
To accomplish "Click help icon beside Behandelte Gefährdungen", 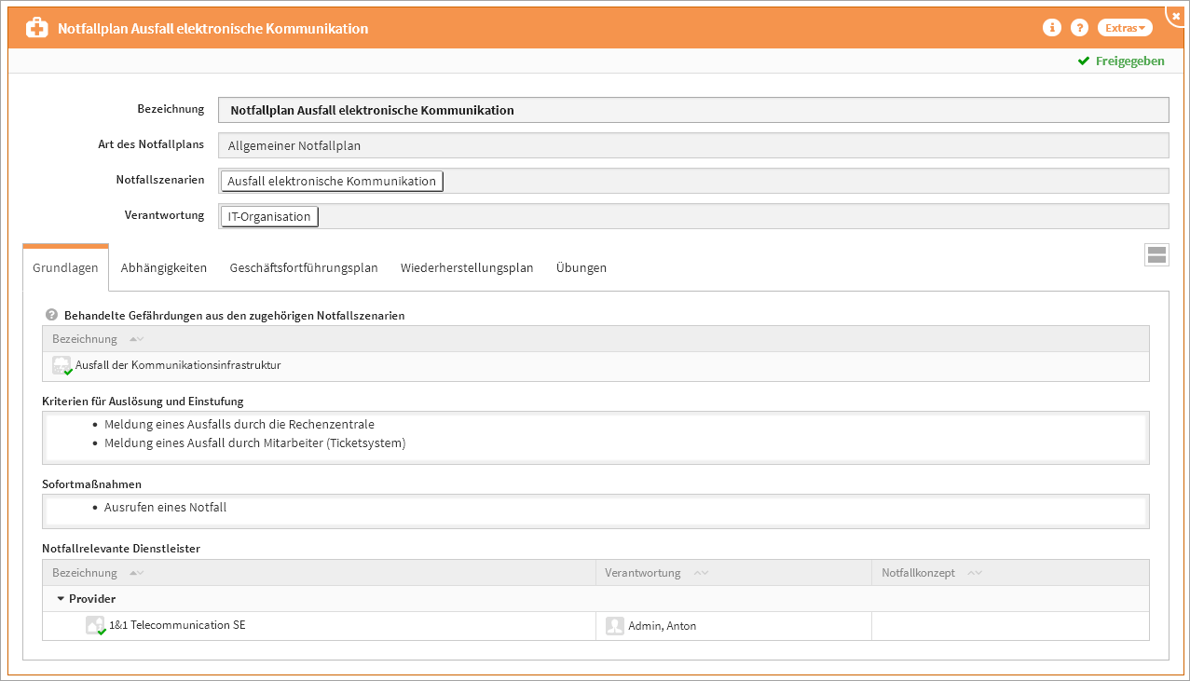I will 51,315.
